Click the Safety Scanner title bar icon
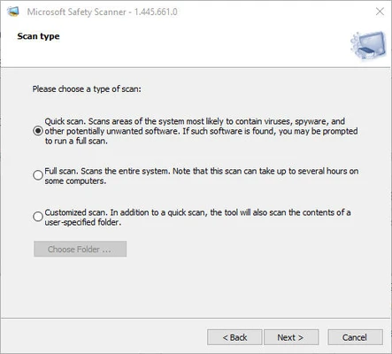 [13, 12]
